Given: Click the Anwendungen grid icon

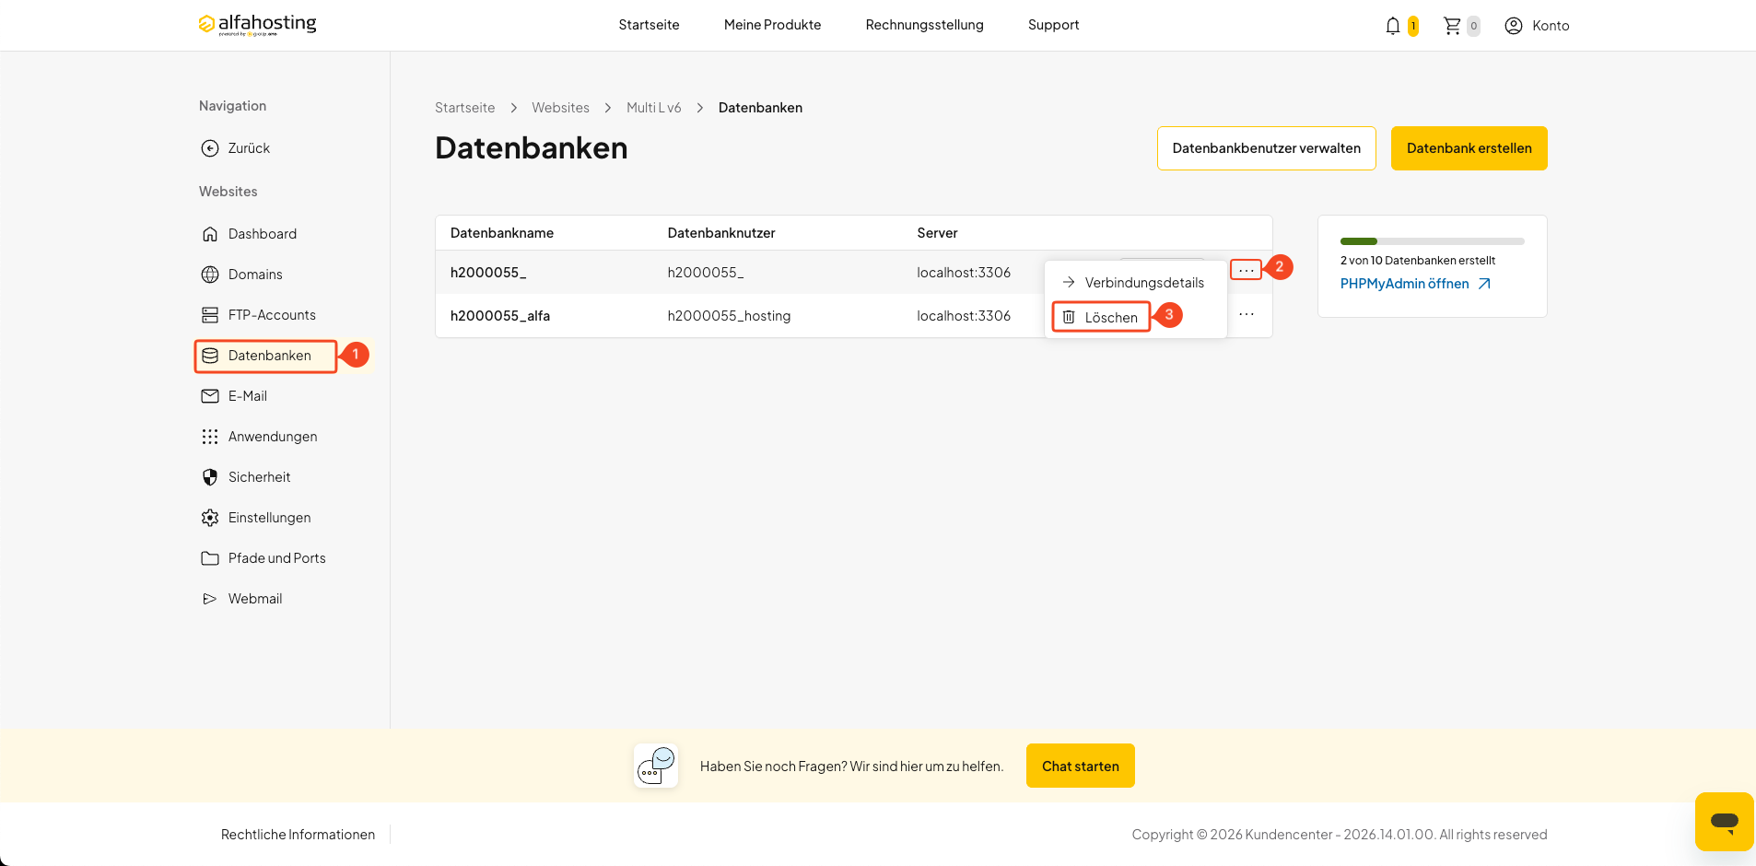Looking at the screenshot, I should point(210,437).
